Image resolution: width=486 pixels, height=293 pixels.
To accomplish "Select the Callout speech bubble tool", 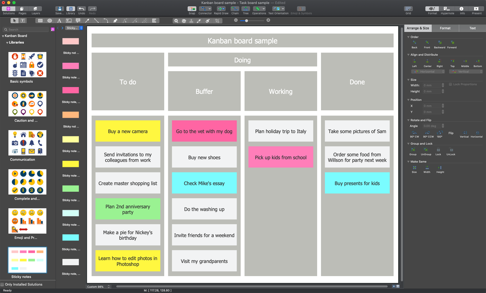I will (78, 20).
